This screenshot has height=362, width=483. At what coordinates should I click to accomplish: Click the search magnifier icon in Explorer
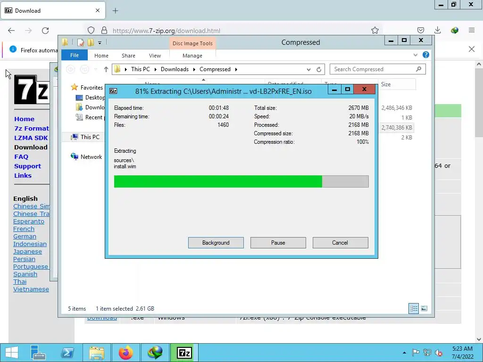click(418, 69)
